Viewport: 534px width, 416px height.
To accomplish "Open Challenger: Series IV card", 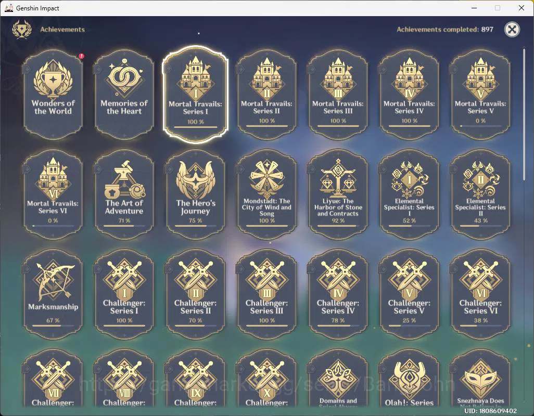I will click(338, 294).
